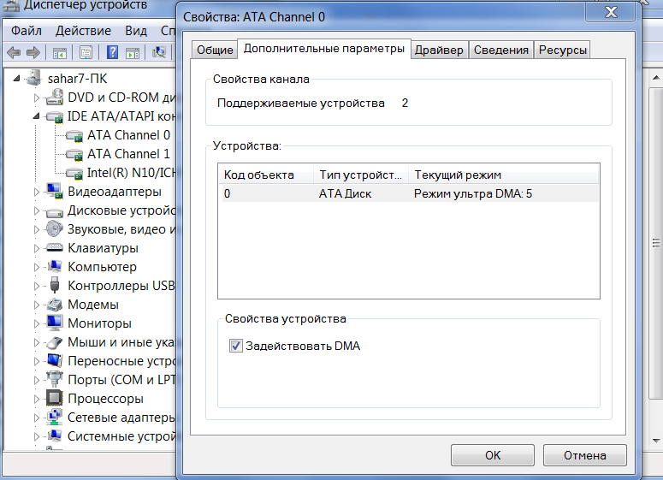
Task: Click the Properties toolbar icon
Action: click(86, 52)
